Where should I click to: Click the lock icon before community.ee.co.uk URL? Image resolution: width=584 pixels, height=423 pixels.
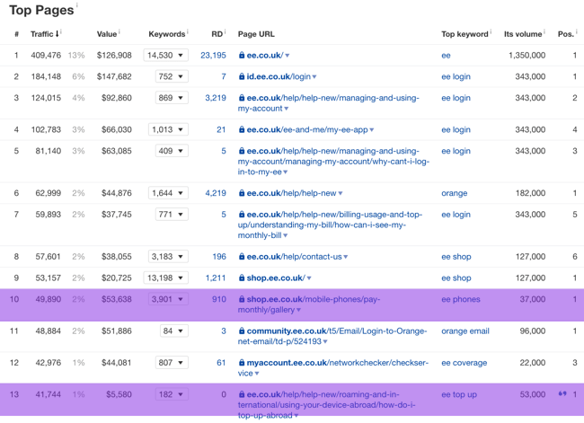(242, 331)
